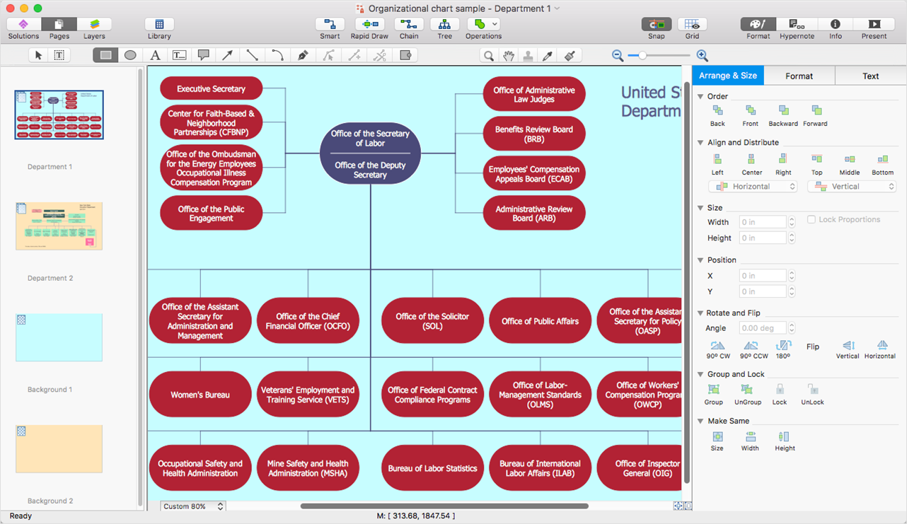Select the Department 2 page thumbnail

coord(59,226)
